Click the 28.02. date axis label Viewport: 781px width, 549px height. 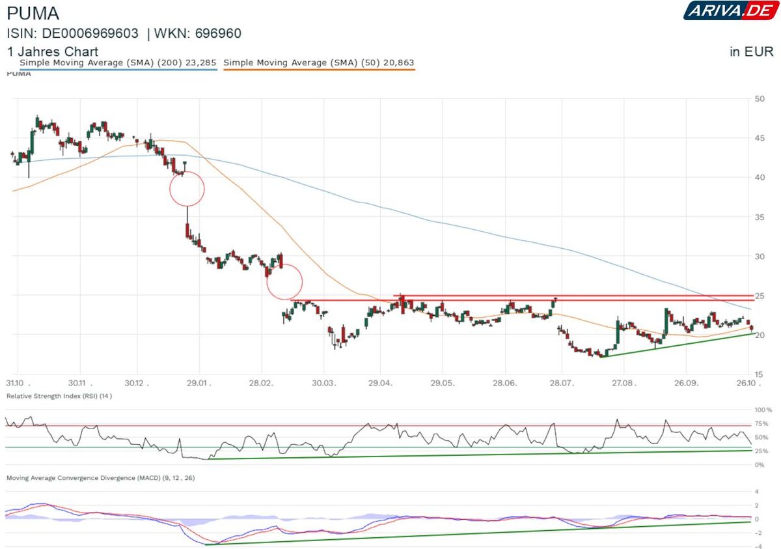261,383
